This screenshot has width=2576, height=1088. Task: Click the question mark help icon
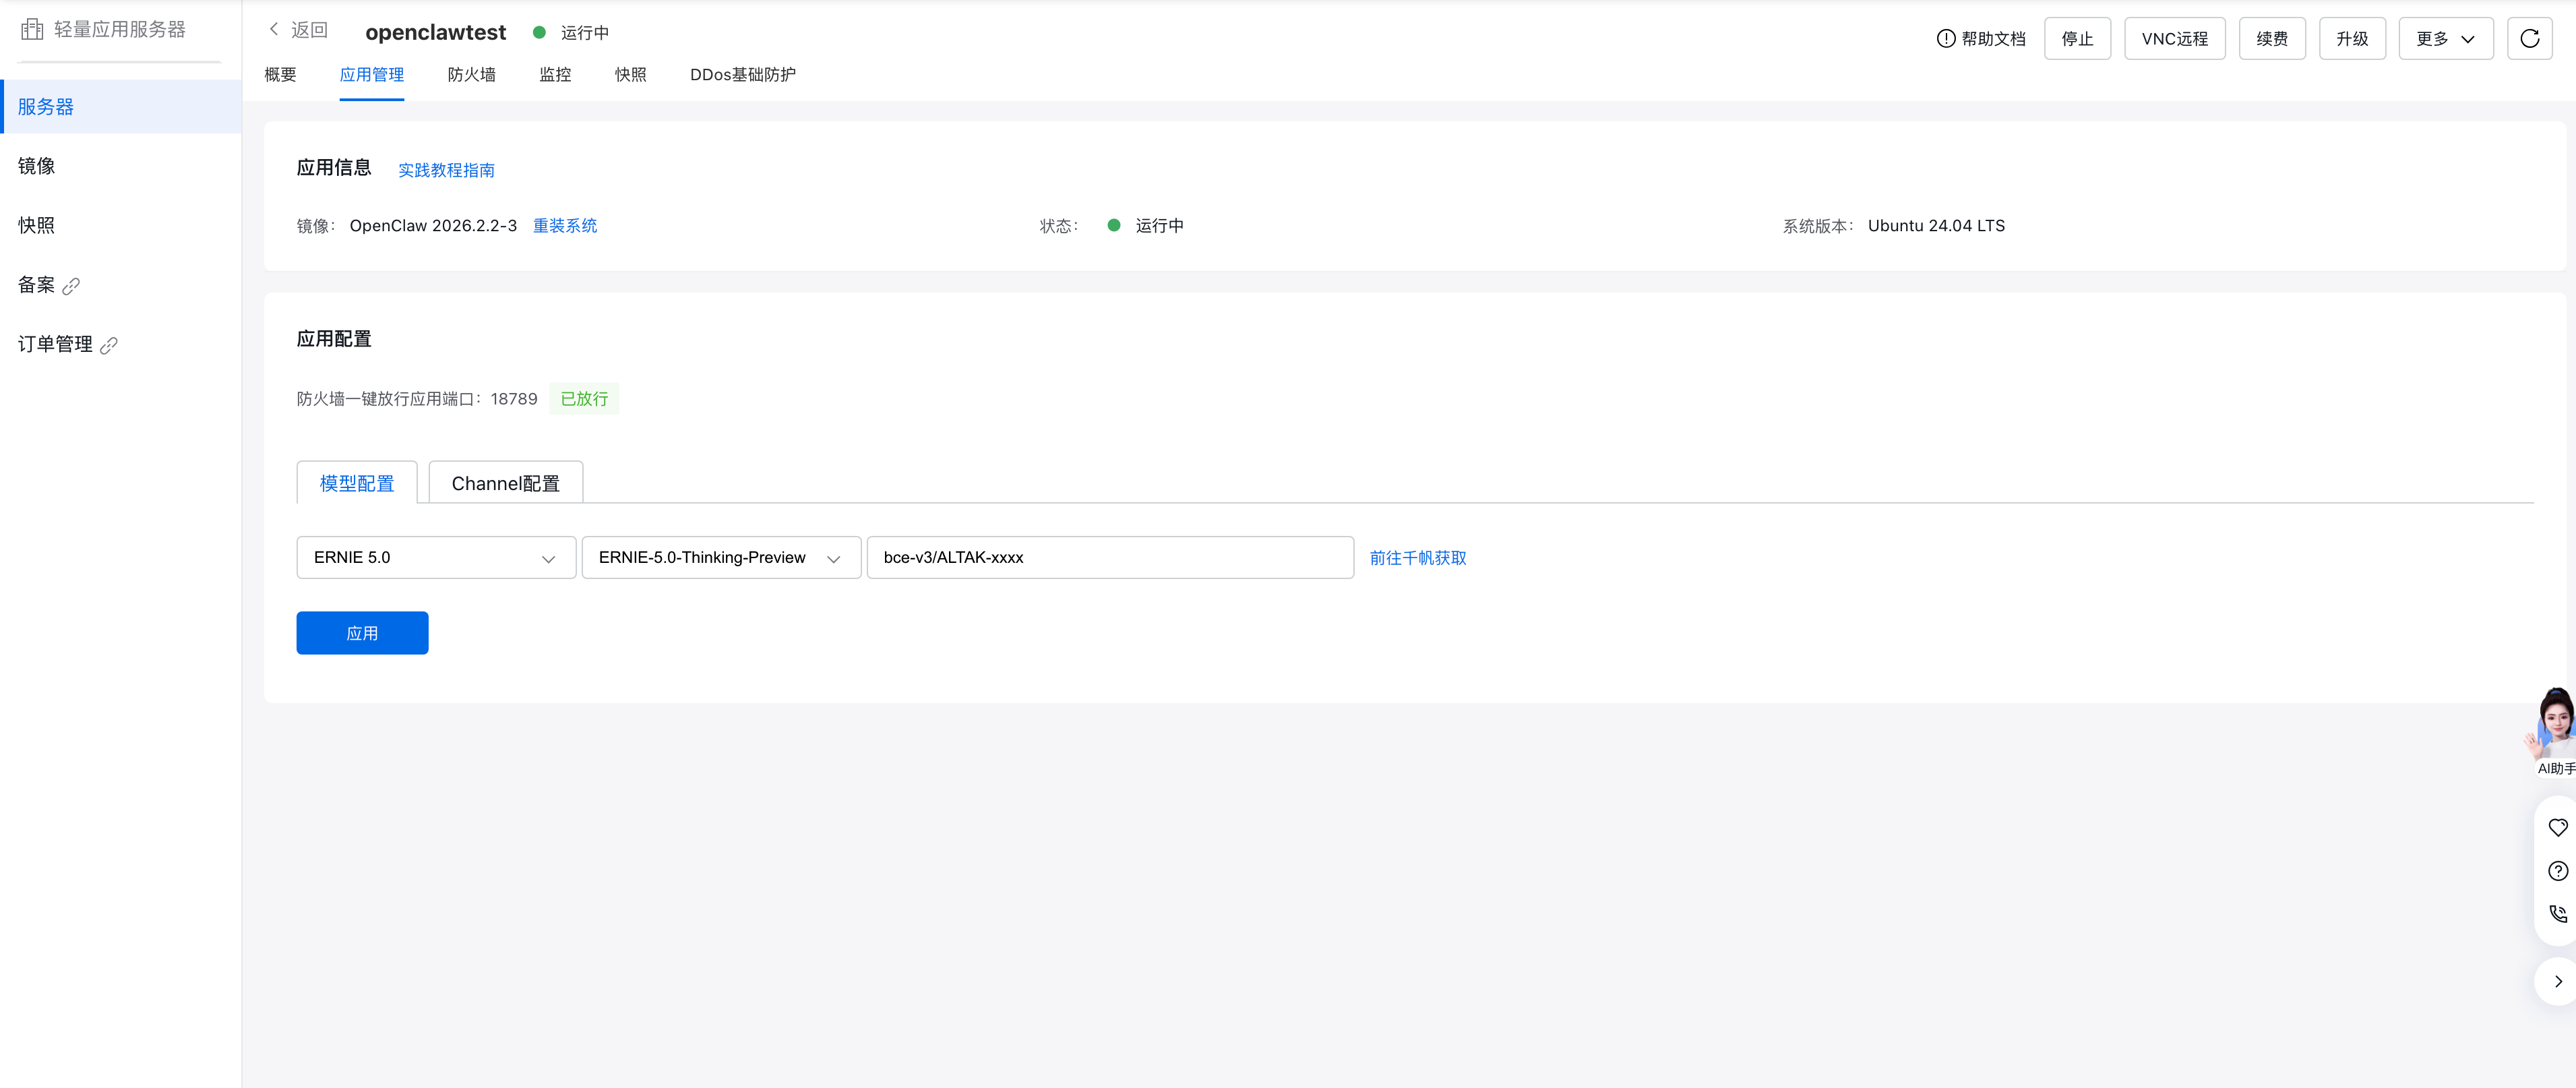(x=2557, y=871)
